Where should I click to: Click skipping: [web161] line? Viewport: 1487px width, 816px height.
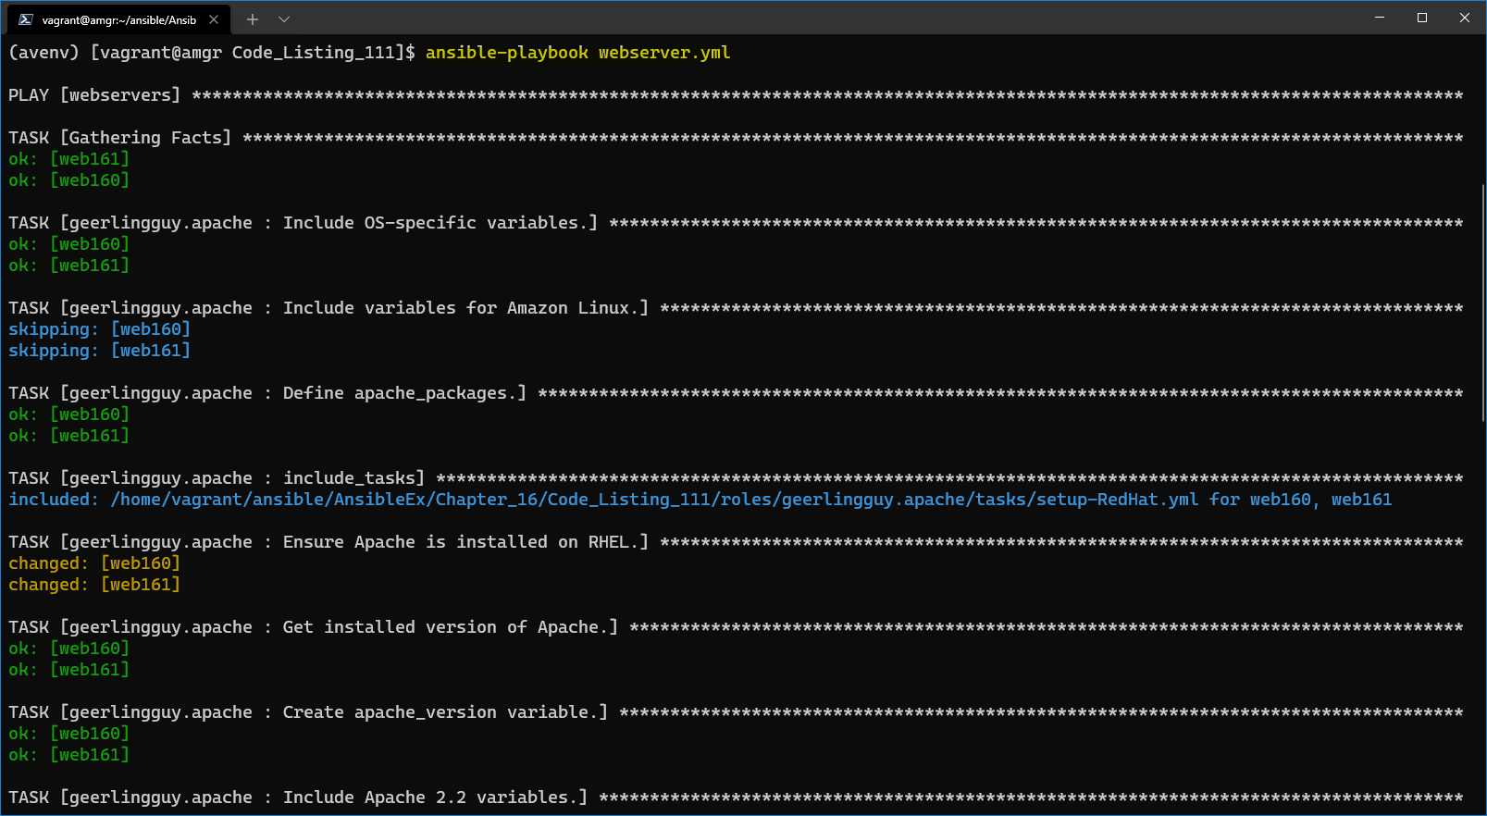100,351
